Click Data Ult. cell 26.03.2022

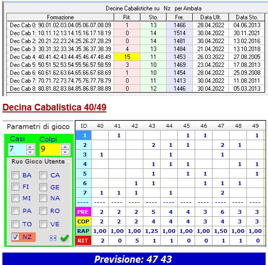coord(210,57)
